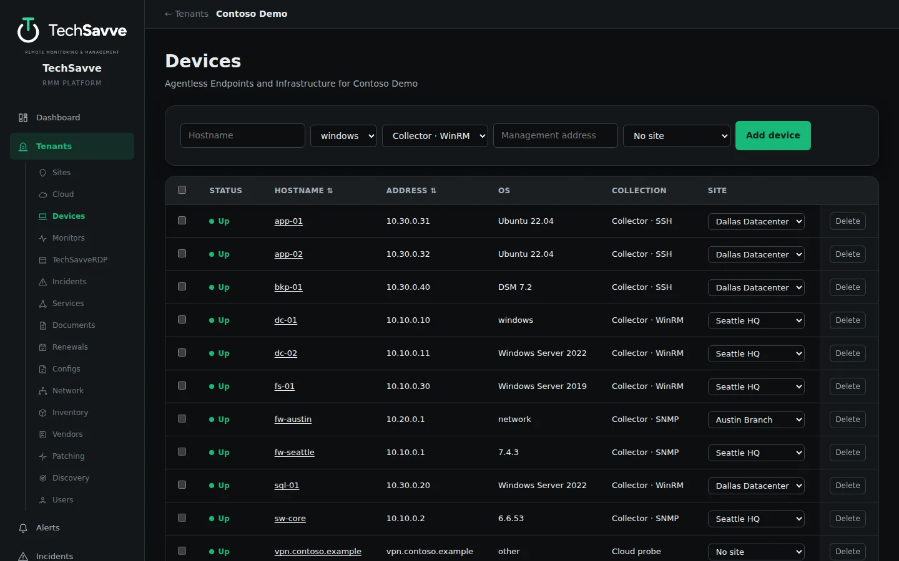
Task: Open the sw-core hostname link
Action: pos(290,519)
